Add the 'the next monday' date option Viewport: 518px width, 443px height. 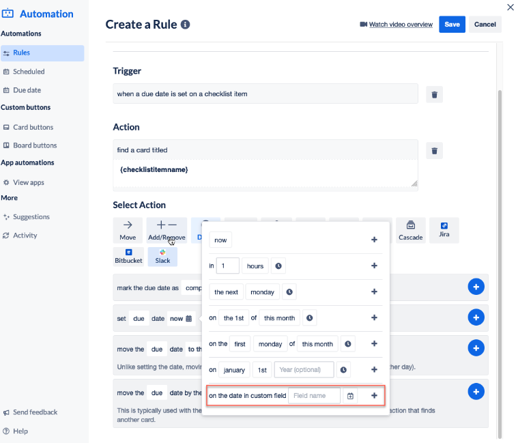(374, 291)
